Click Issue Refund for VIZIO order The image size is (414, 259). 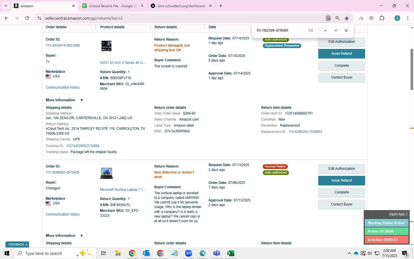click(x=342, y=54)
